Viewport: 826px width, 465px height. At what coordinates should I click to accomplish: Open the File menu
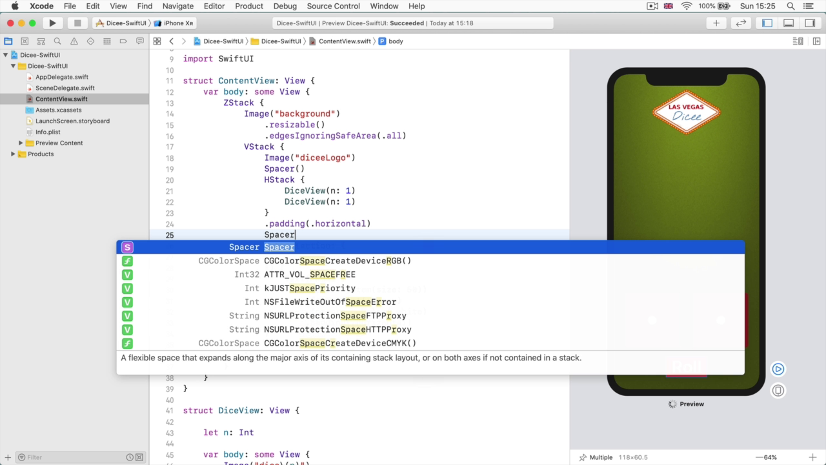[70, 6]
